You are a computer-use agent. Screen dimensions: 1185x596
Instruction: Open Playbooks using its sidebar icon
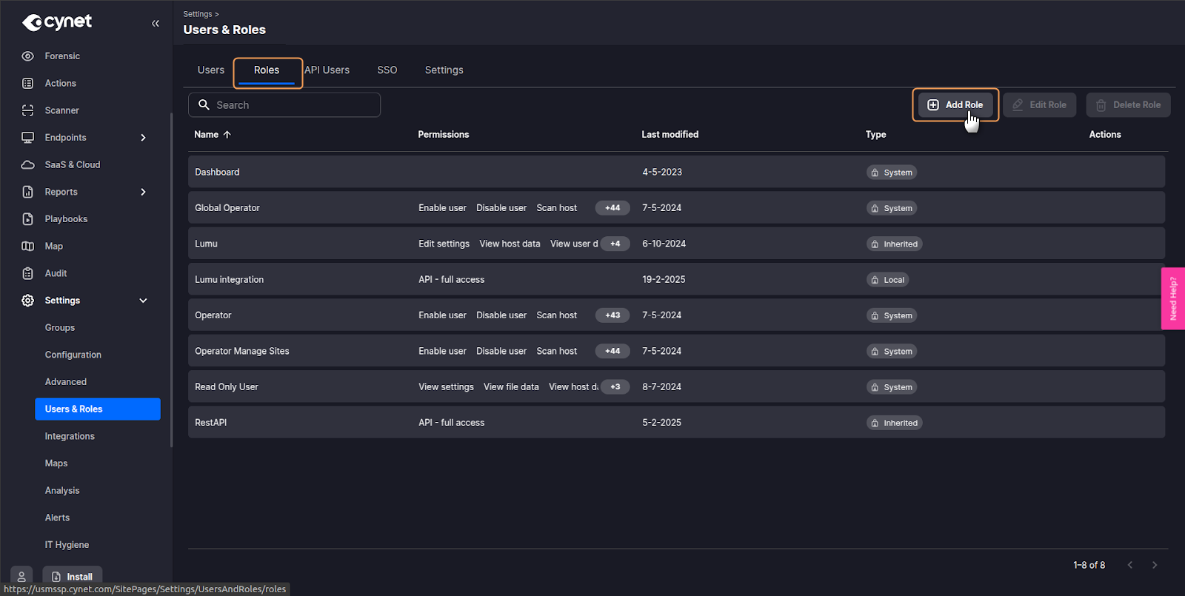tap(28, 219)
